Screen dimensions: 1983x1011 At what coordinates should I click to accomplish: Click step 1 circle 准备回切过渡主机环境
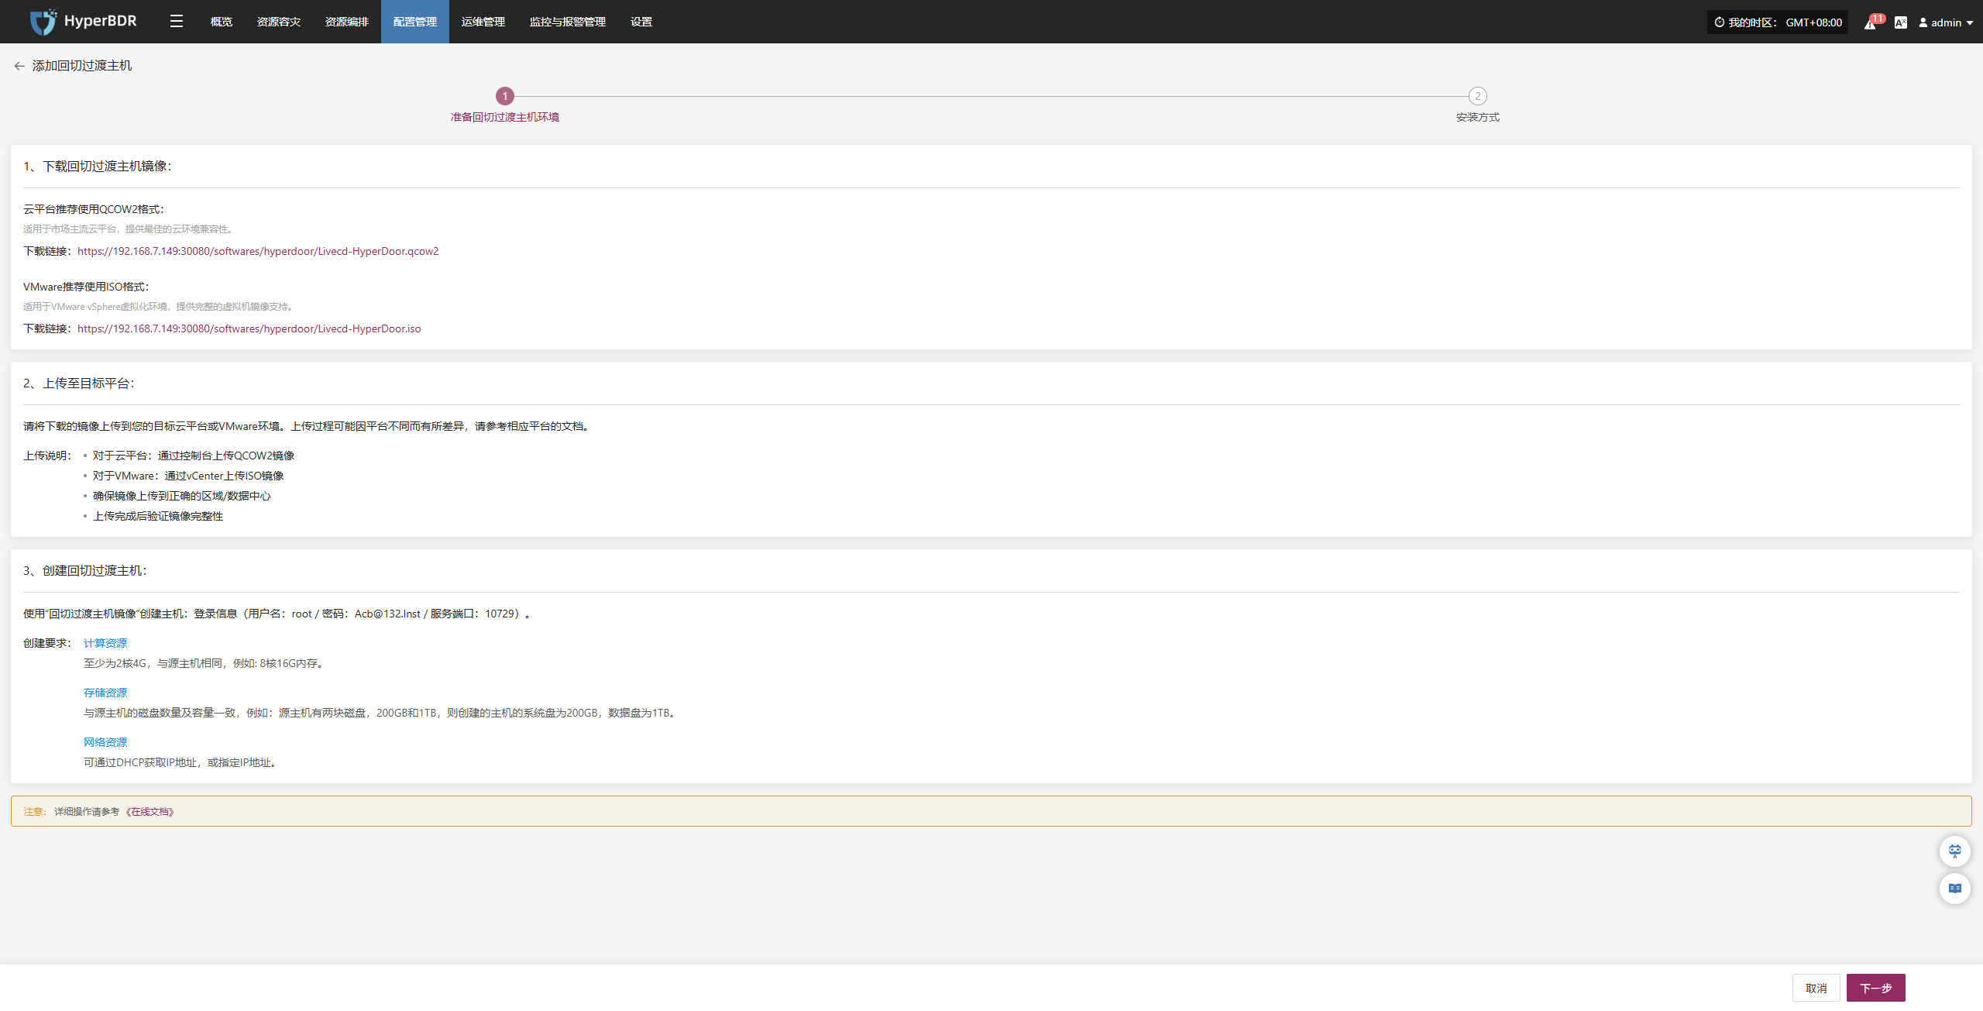[x=505, y=96]
